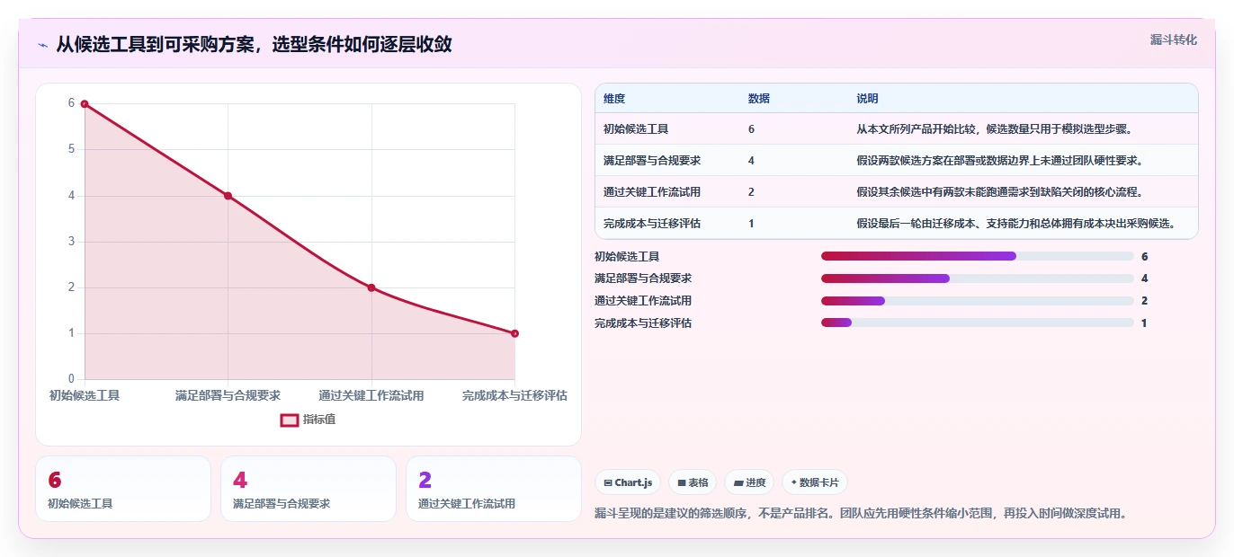Click the x-axis label 满足部署与合规要求
Image resolution: width=1234 pixels, height=557 pixels.
[x=228, y=395]
